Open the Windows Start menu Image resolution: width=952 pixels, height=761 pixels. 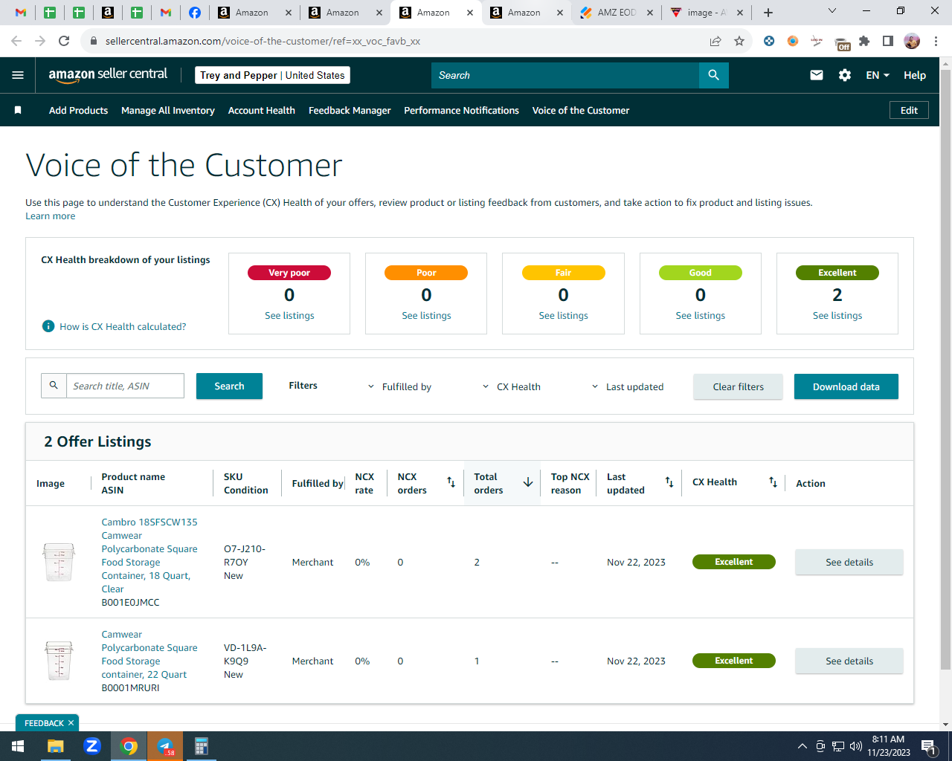18,746
